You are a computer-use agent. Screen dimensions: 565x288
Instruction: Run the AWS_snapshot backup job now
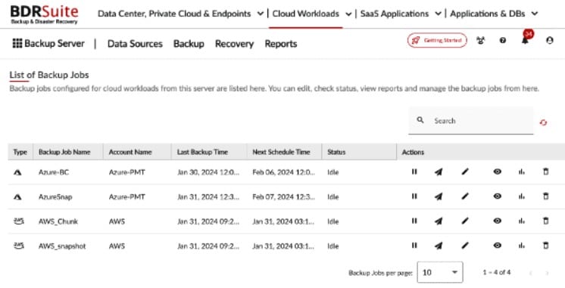(x=439, y=246)
